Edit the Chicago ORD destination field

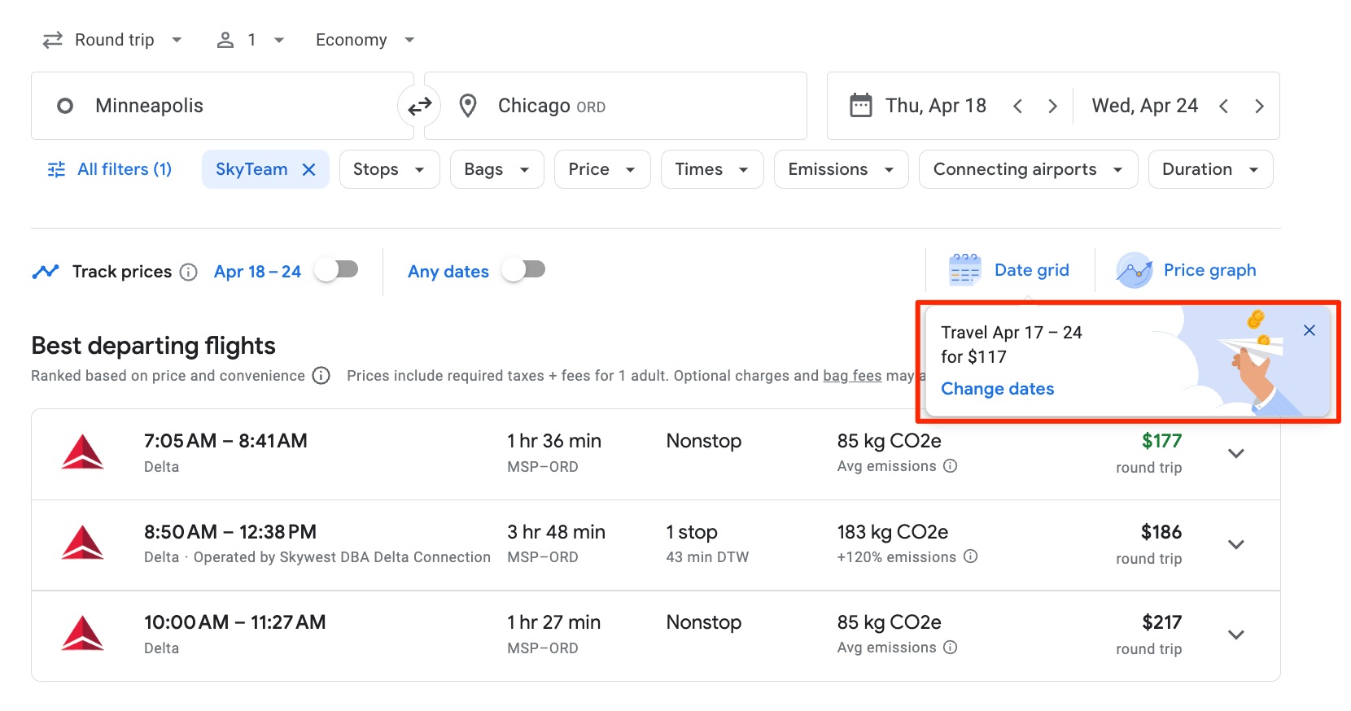[x=615, y=106]
